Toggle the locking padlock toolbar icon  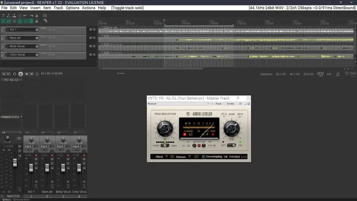[x=37, y=21]
